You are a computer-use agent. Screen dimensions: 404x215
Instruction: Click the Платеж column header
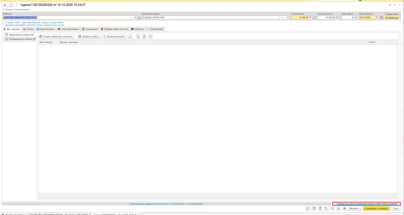click(x=382, y=42)
